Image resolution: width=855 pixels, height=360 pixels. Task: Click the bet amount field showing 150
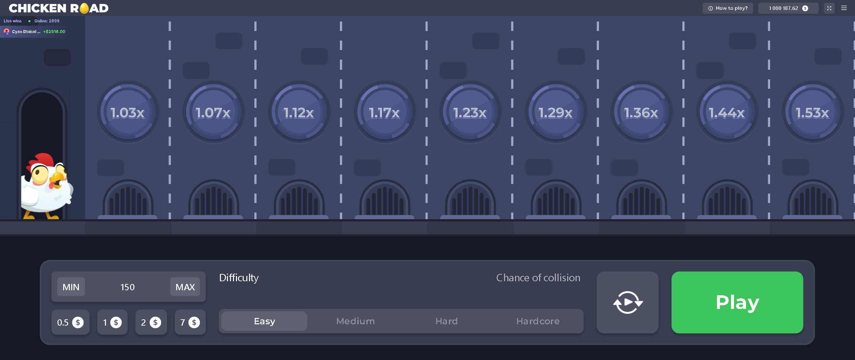pos(128,287)
